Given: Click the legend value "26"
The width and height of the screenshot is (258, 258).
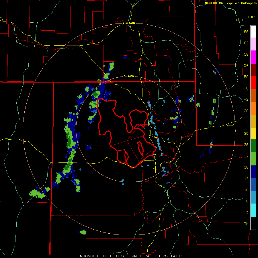Looking at the screenshot, I should [x=246, y=145].
